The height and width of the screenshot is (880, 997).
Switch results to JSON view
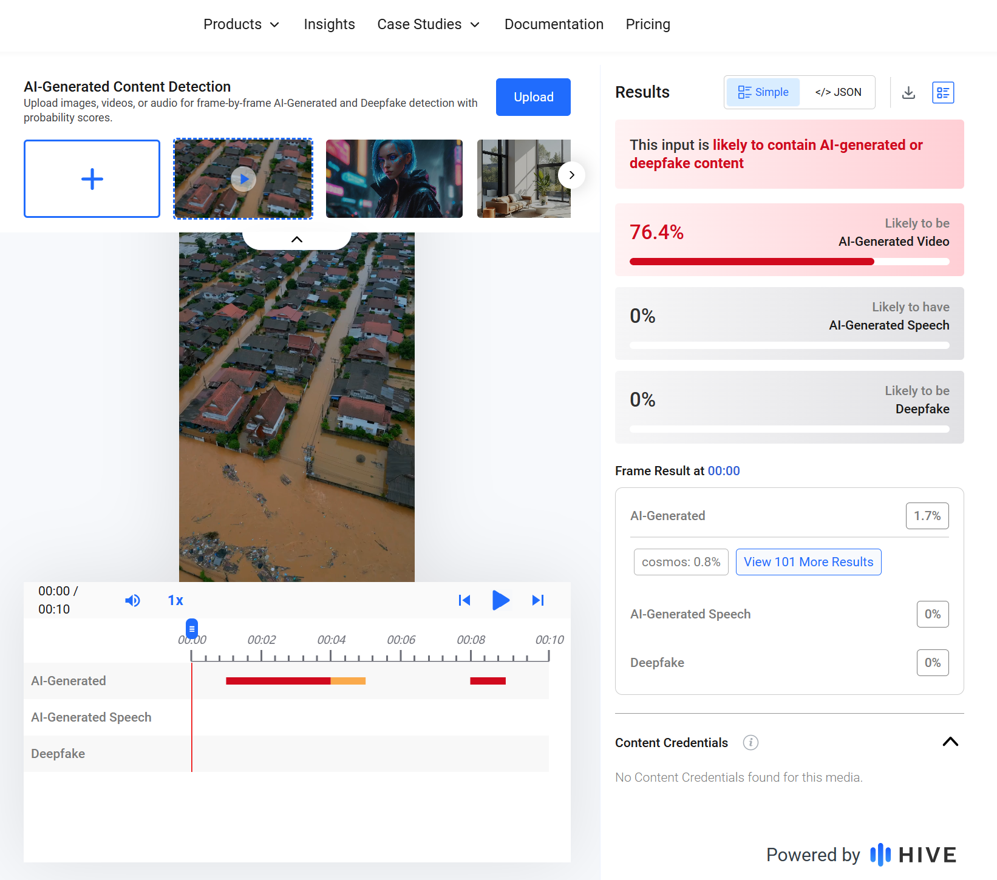[x=838, y=92]
